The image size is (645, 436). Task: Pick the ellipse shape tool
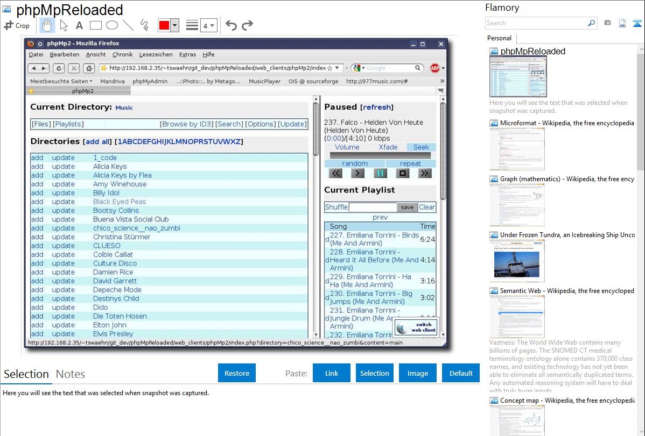[112, 25]
